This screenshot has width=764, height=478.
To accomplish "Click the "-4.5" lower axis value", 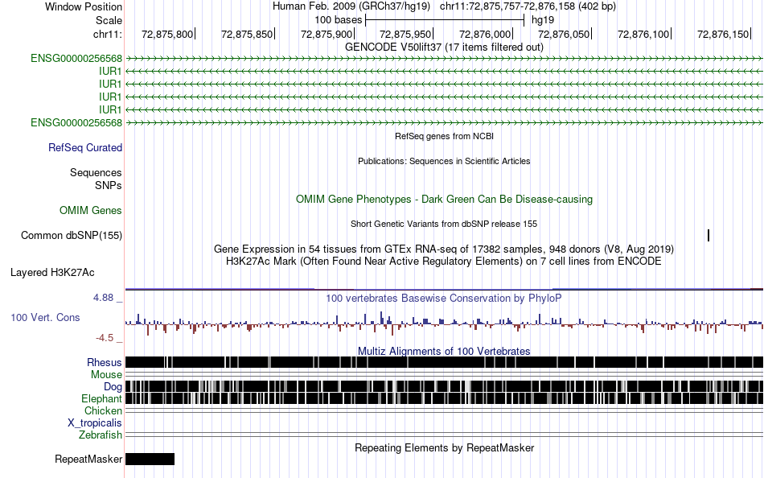I will [105, 337].
